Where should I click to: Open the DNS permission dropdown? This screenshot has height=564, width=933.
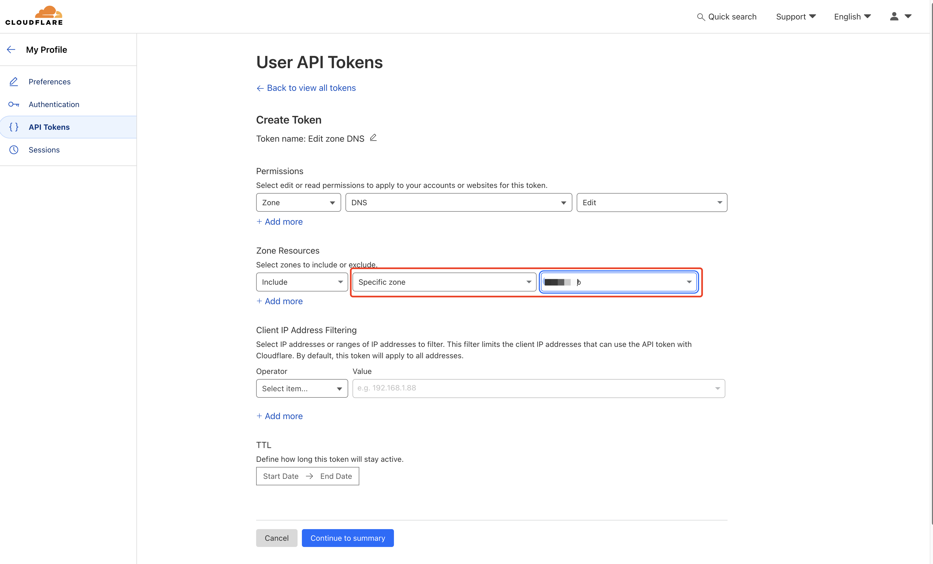459,203
